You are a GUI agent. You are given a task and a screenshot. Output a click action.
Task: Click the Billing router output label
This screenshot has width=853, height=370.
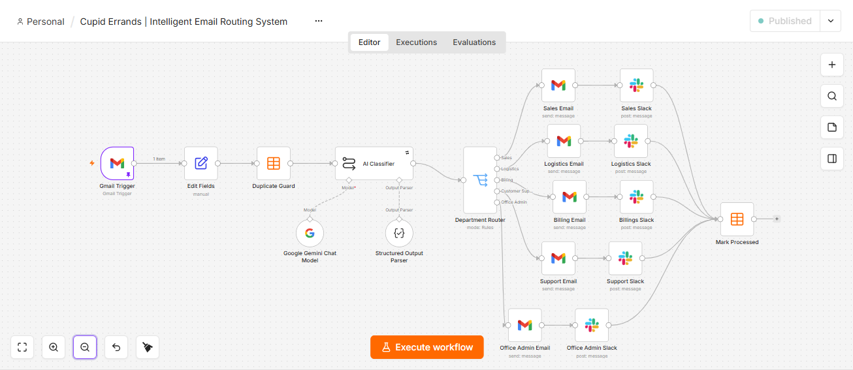(507, 179)
